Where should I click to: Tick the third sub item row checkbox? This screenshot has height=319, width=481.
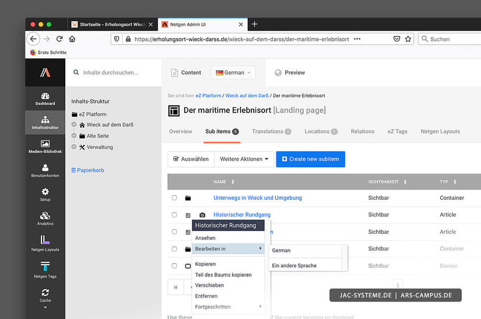pyautogui.click(x=174, y=232)
